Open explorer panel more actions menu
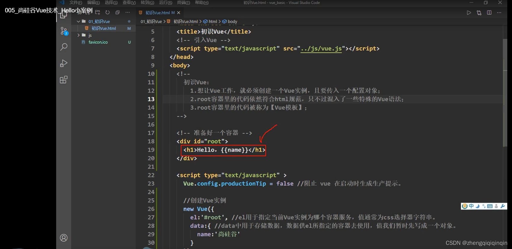 (127, 12)
